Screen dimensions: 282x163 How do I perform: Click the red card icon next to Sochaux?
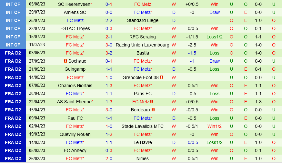pyautogui.click(x=65, y=61)
